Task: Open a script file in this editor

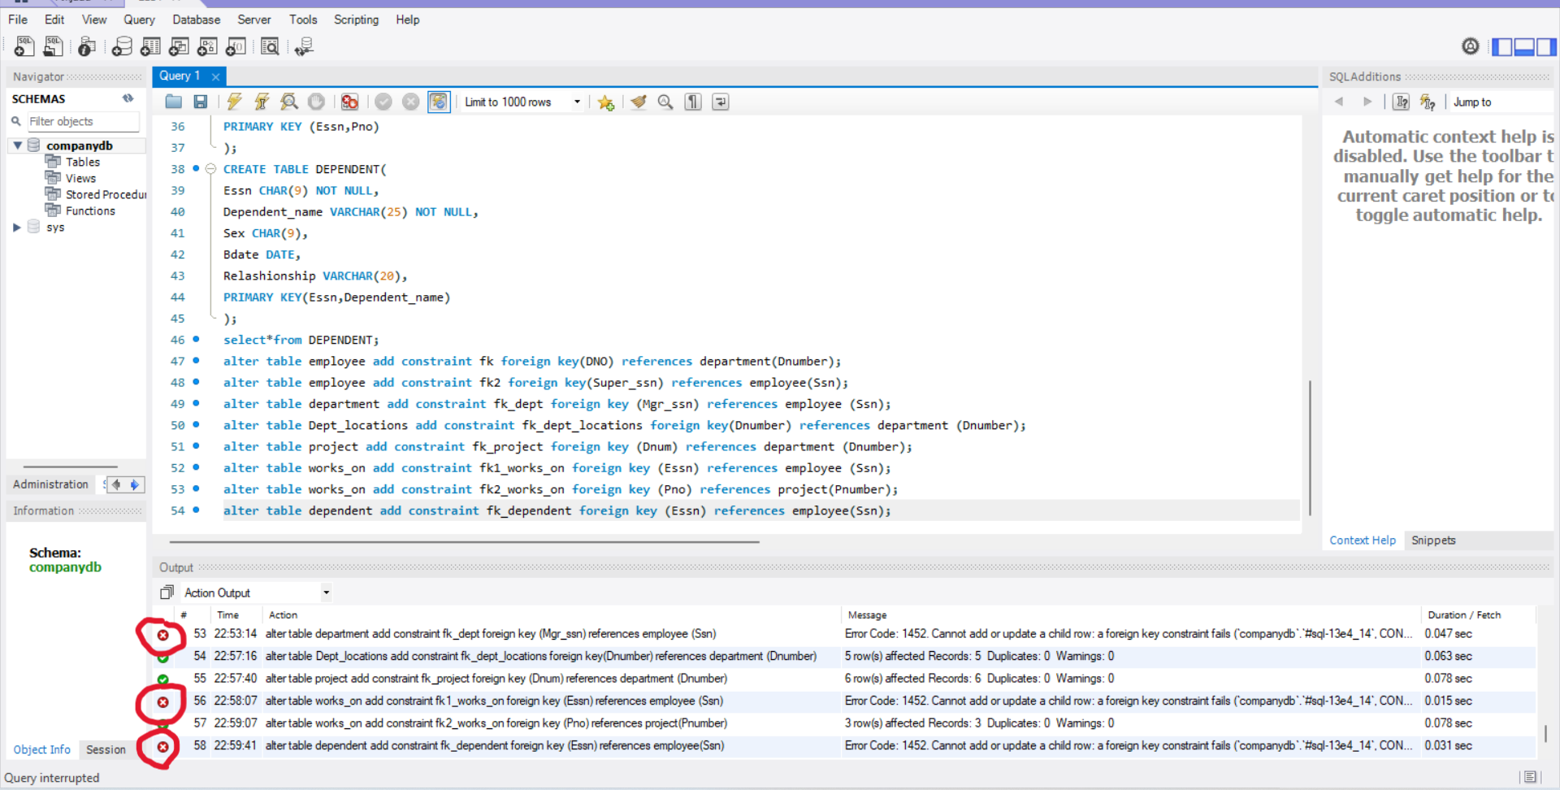Action: point(174,102)
